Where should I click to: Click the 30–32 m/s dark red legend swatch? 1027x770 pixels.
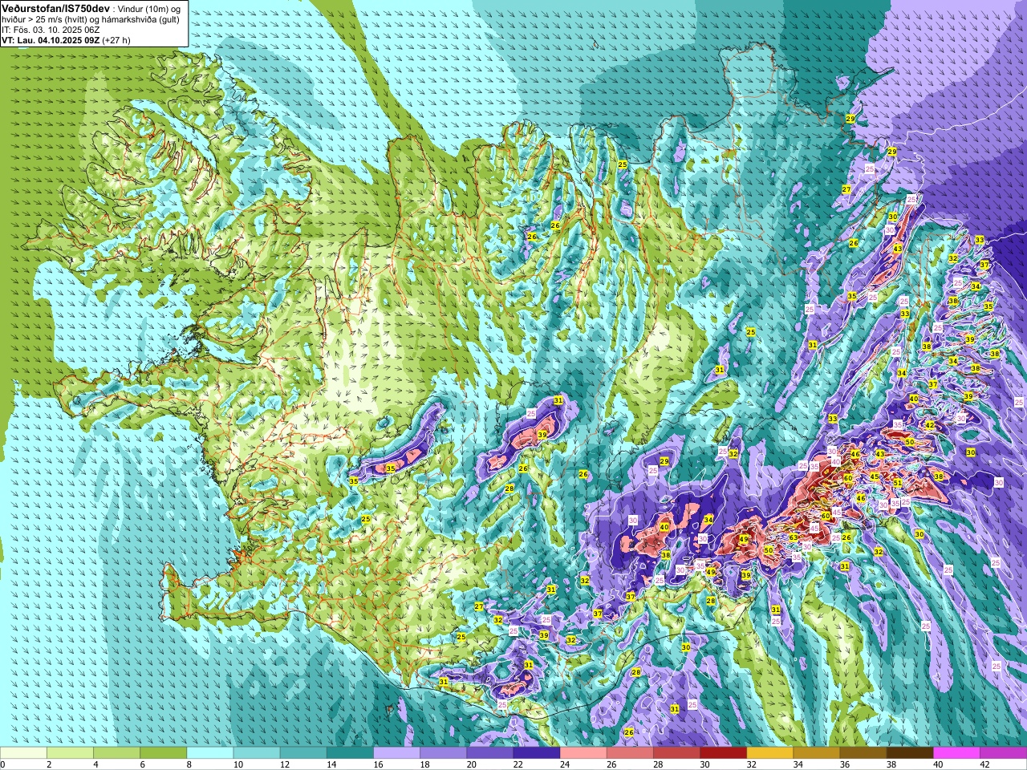pyautogui.click(x=724, y=753)
